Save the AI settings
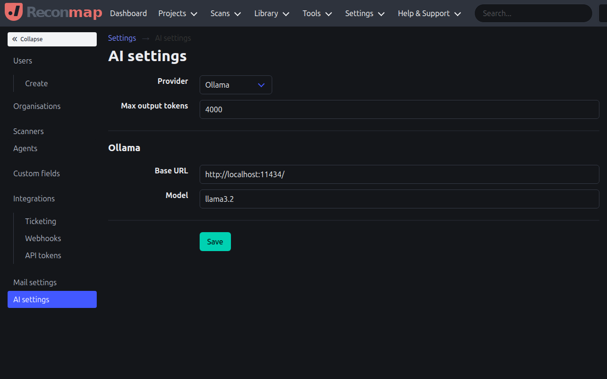This screenshot has width=607, height=379. click(215, 242)
